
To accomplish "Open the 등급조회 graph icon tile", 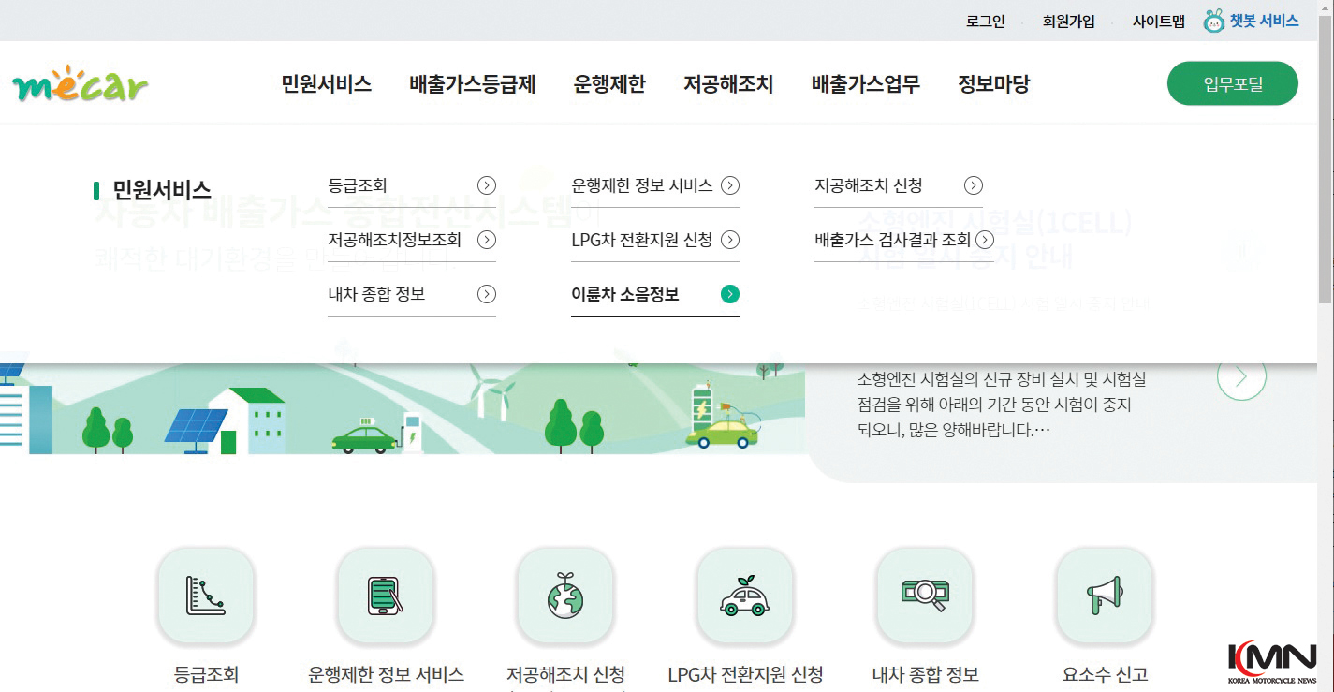I will (x=206, y=596).
